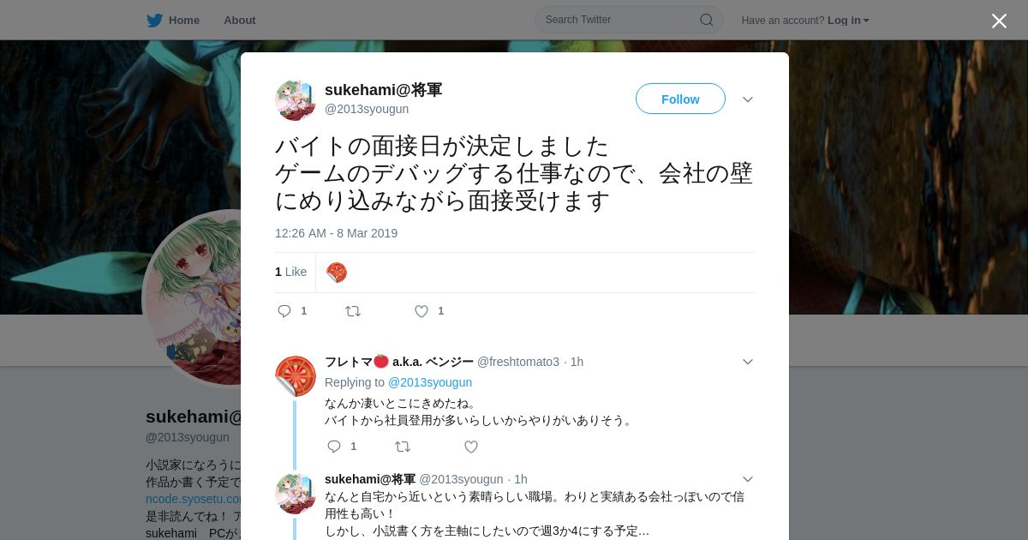Go to the About page
This screenshot has height=540, width=1028.
240,20
